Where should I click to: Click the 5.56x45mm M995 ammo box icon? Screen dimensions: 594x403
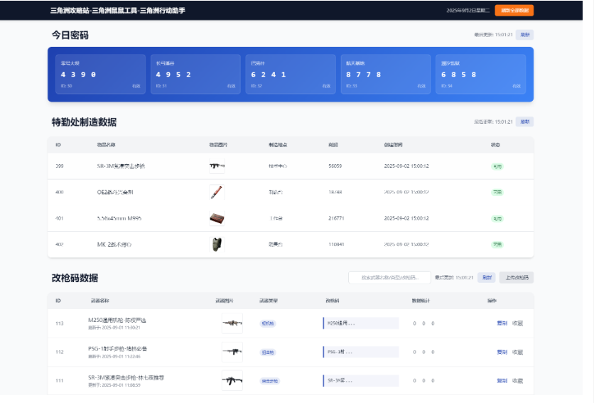[x=217, y=218]
